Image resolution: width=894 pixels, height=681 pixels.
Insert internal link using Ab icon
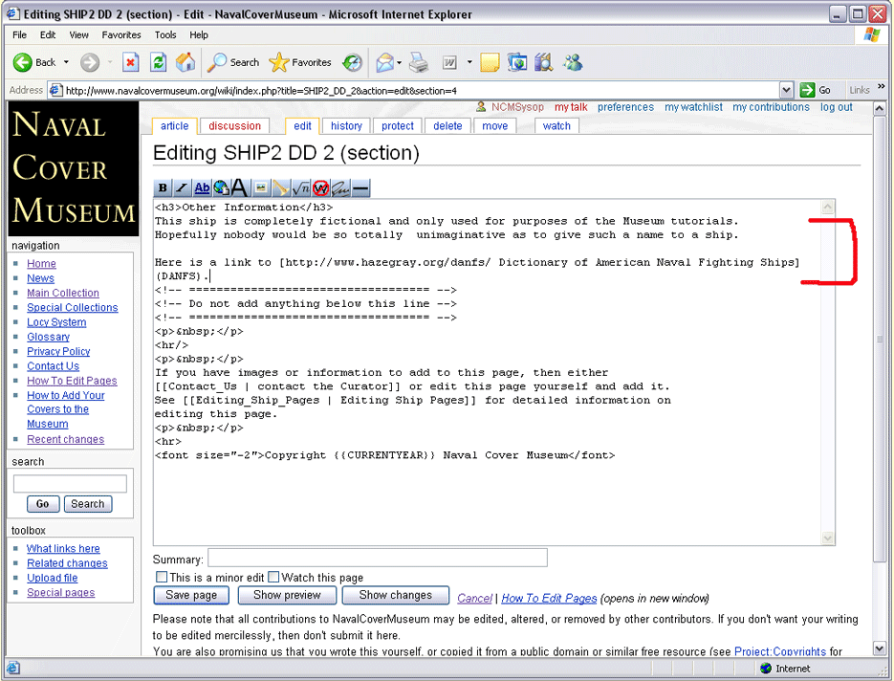(202, 188)
